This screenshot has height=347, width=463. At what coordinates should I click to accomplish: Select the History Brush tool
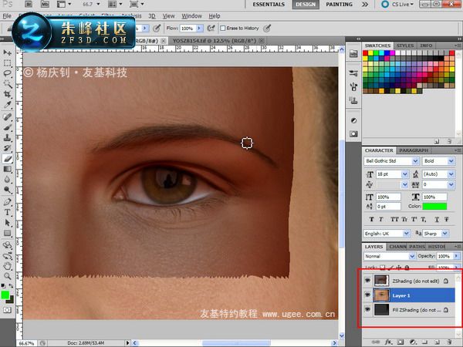(7, 148)
